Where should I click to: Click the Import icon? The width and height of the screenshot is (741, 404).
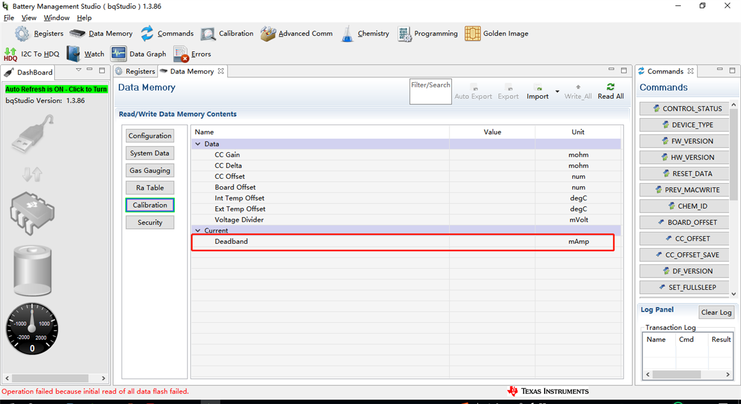538,87
